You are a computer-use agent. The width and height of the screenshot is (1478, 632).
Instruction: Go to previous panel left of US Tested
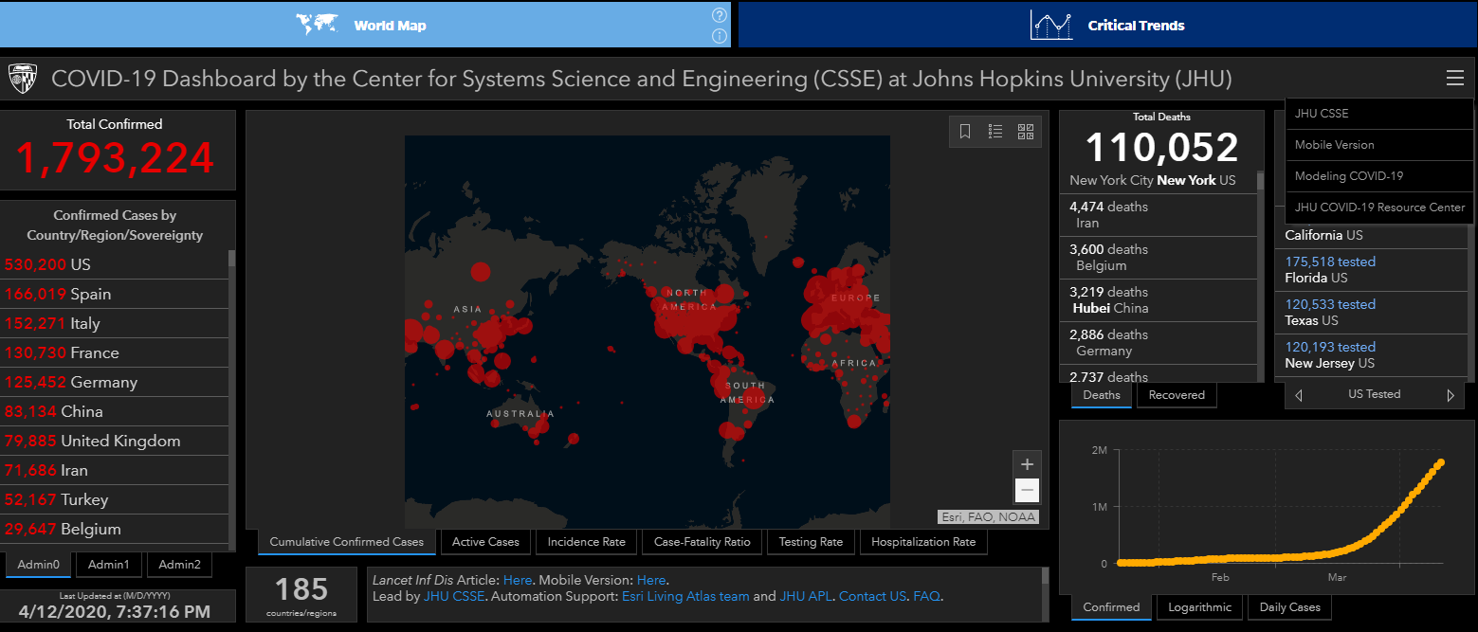coord(1298,395)
